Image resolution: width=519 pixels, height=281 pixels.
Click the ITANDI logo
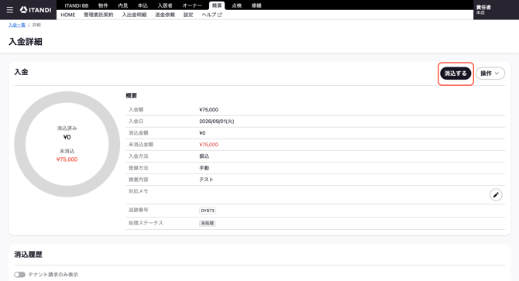tap(36, 10)
